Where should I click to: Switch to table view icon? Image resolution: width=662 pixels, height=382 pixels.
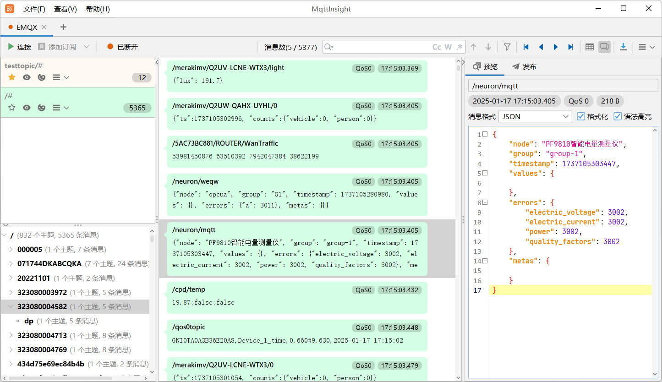590,47
